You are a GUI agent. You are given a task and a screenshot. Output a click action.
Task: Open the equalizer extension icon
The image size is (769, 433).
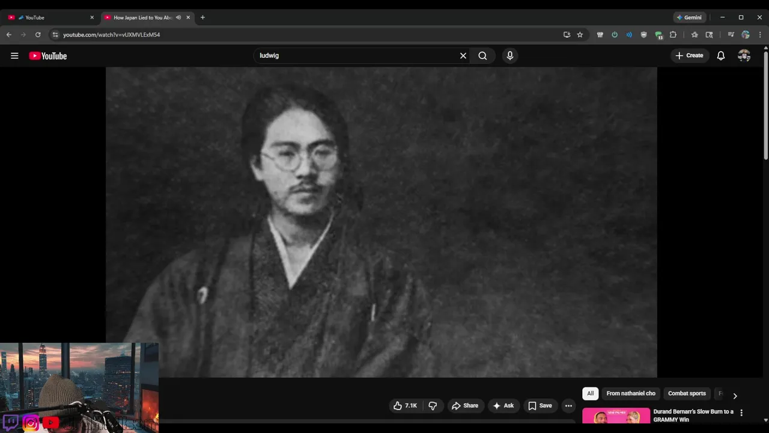click(600, 35)
